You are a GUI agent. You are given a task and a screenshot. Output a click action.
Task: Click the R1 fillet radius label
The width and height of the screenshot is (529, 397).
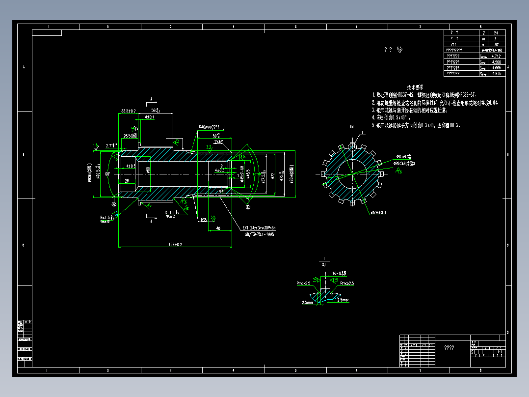tap(150, 205)
